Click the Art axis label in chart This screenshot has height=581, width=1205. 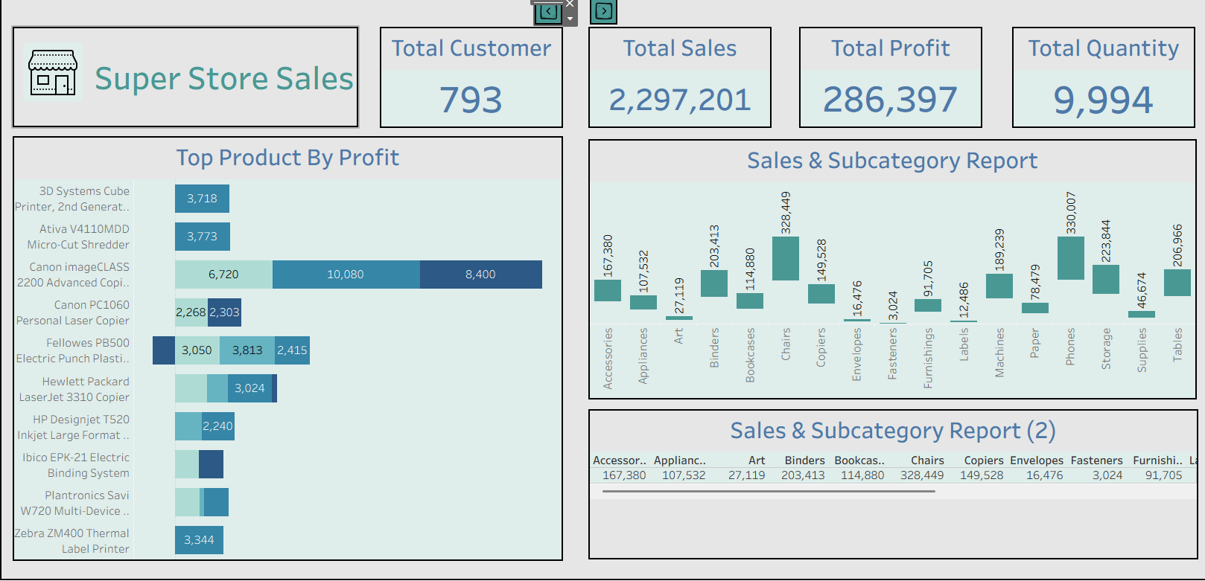(x=678, y=336)
